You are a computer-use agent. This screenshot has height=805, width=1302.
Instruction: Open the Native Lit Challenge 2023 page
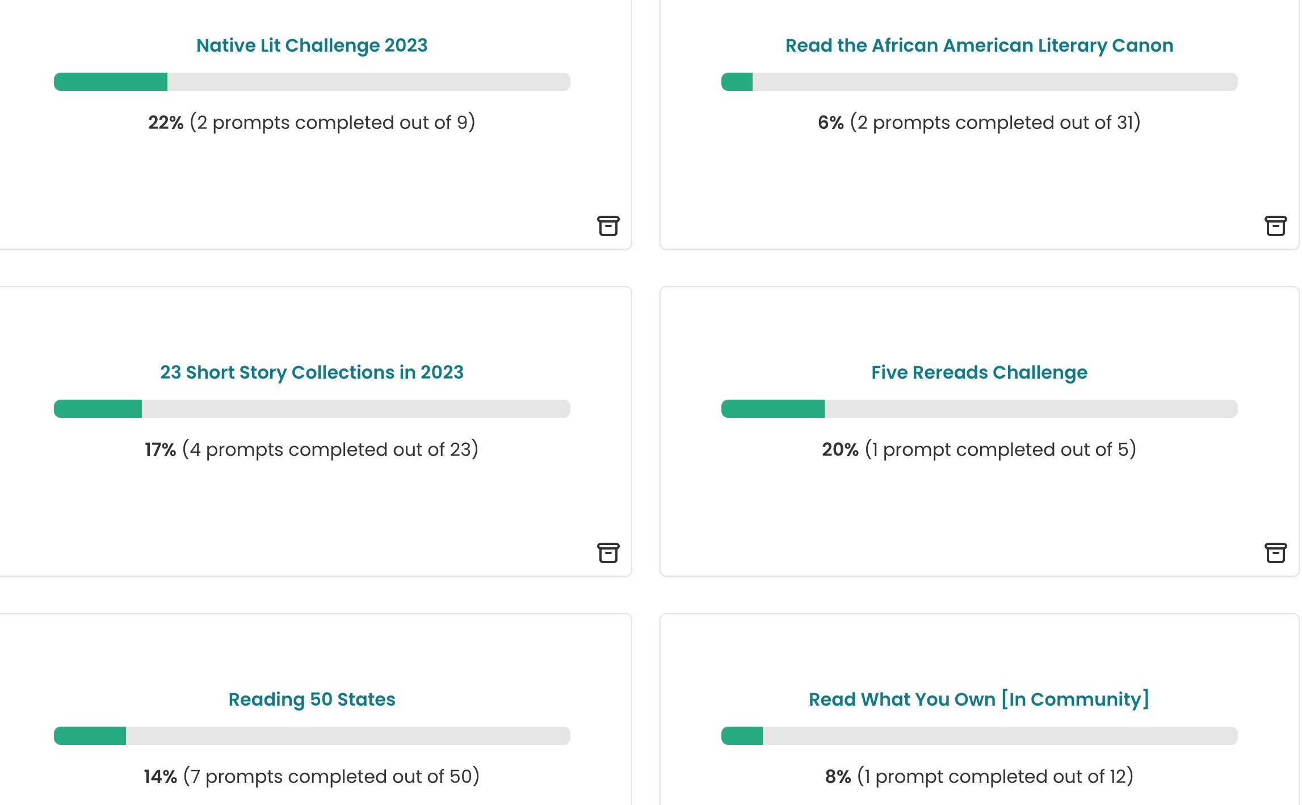click(x=312, y=45)
